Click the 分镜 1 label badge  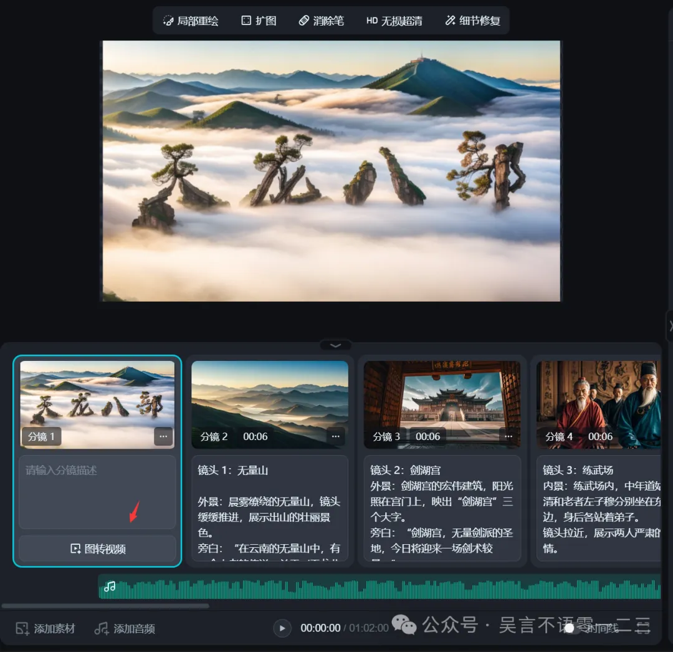pyautogui.click(x=41, y=436)
